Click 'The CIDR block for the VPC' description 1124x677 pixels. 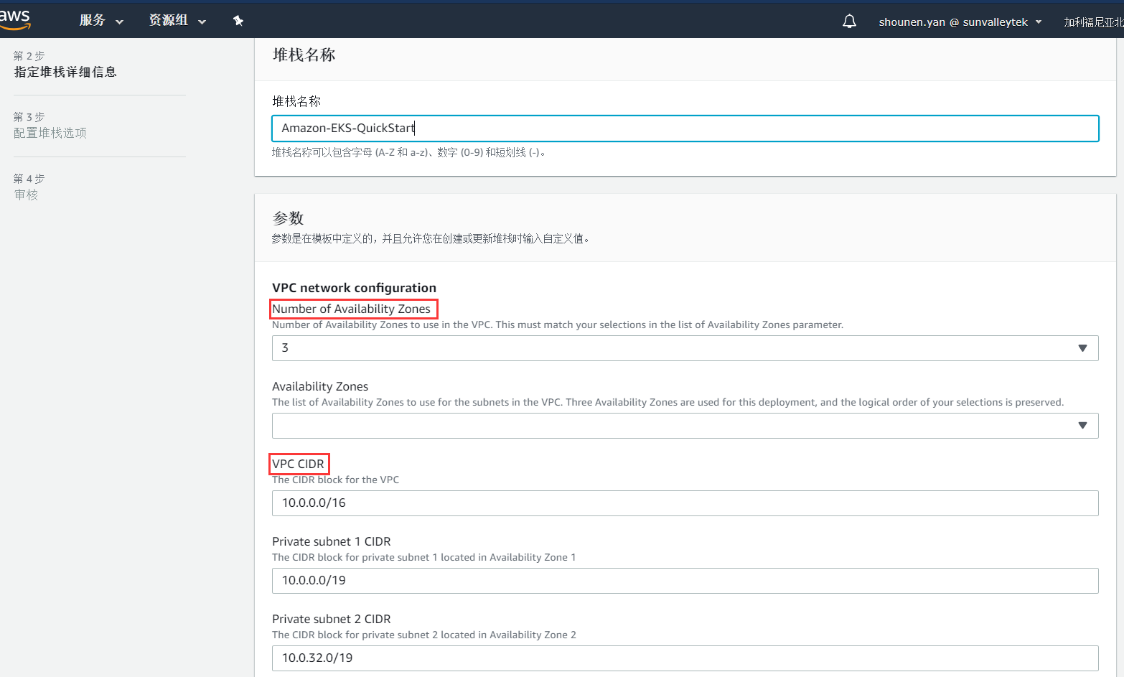[x=335, y=480]
